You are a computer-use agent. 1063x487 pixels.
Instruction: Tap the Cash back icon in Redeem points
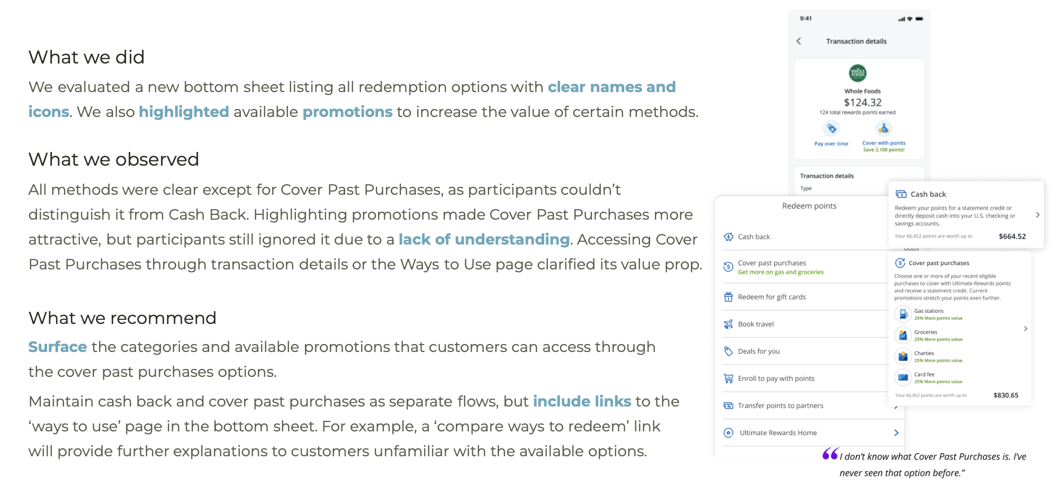click(728, 237)
